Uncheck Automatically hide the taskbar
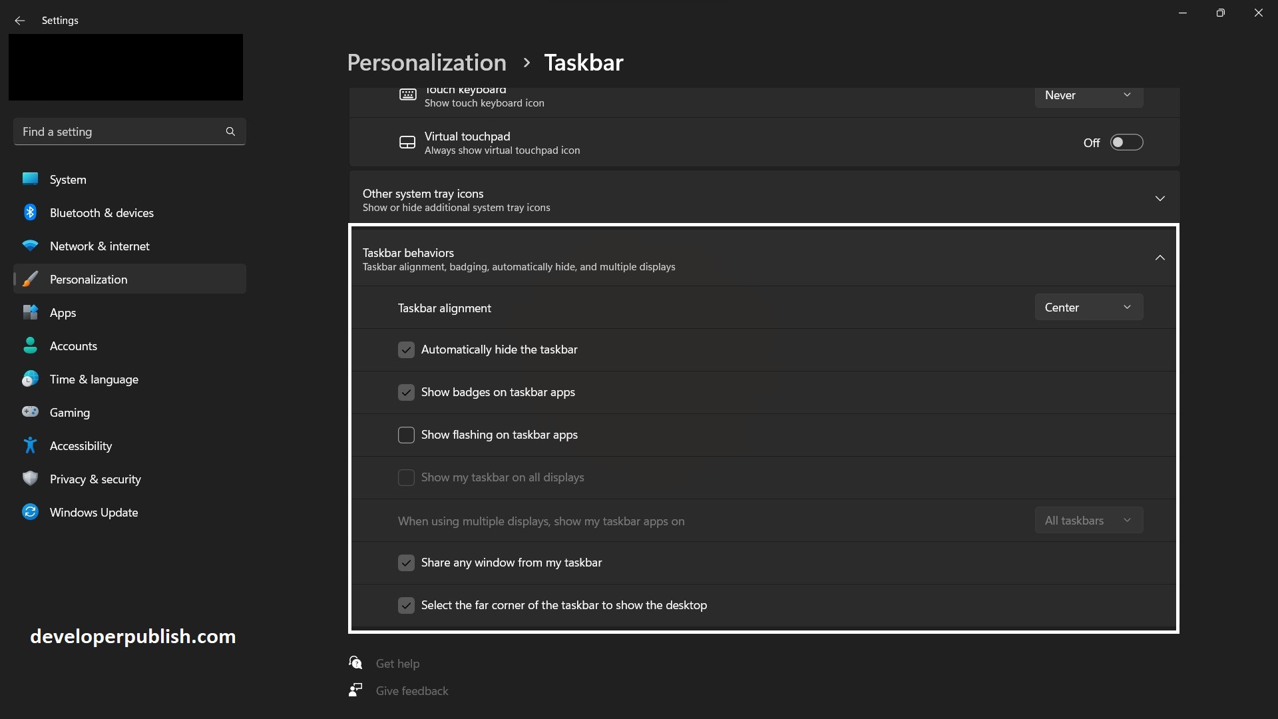The image size is (1278, 719). click(x=406, y=349)
